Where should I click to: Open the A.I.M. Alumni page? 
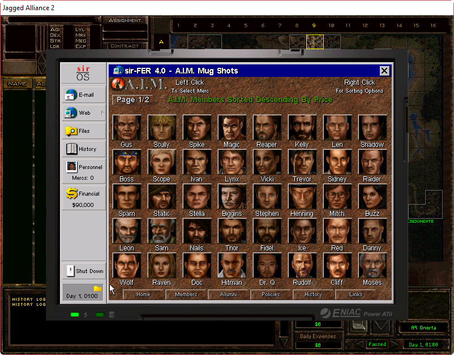coord(229,295)
